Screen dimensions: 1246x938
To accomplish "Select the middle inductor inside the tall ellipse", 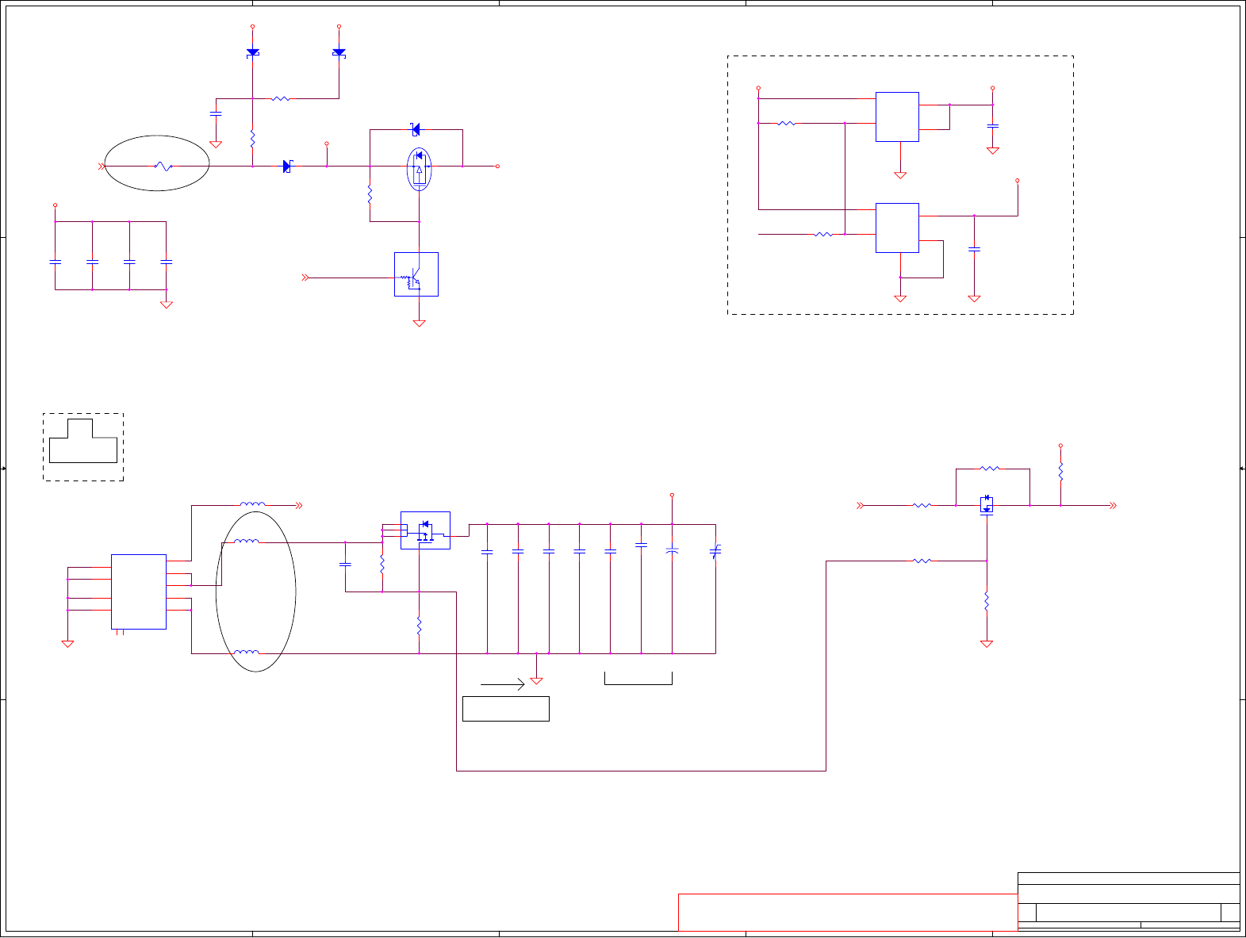I will click(247, 542).
